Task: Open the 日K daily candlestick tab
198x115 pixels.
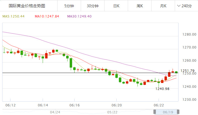Action: pos(116,6)
